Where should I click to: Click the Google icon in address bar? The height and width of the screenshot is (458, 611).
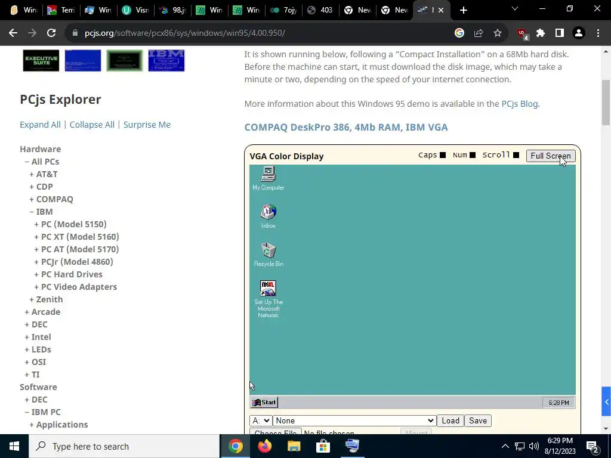459,33
